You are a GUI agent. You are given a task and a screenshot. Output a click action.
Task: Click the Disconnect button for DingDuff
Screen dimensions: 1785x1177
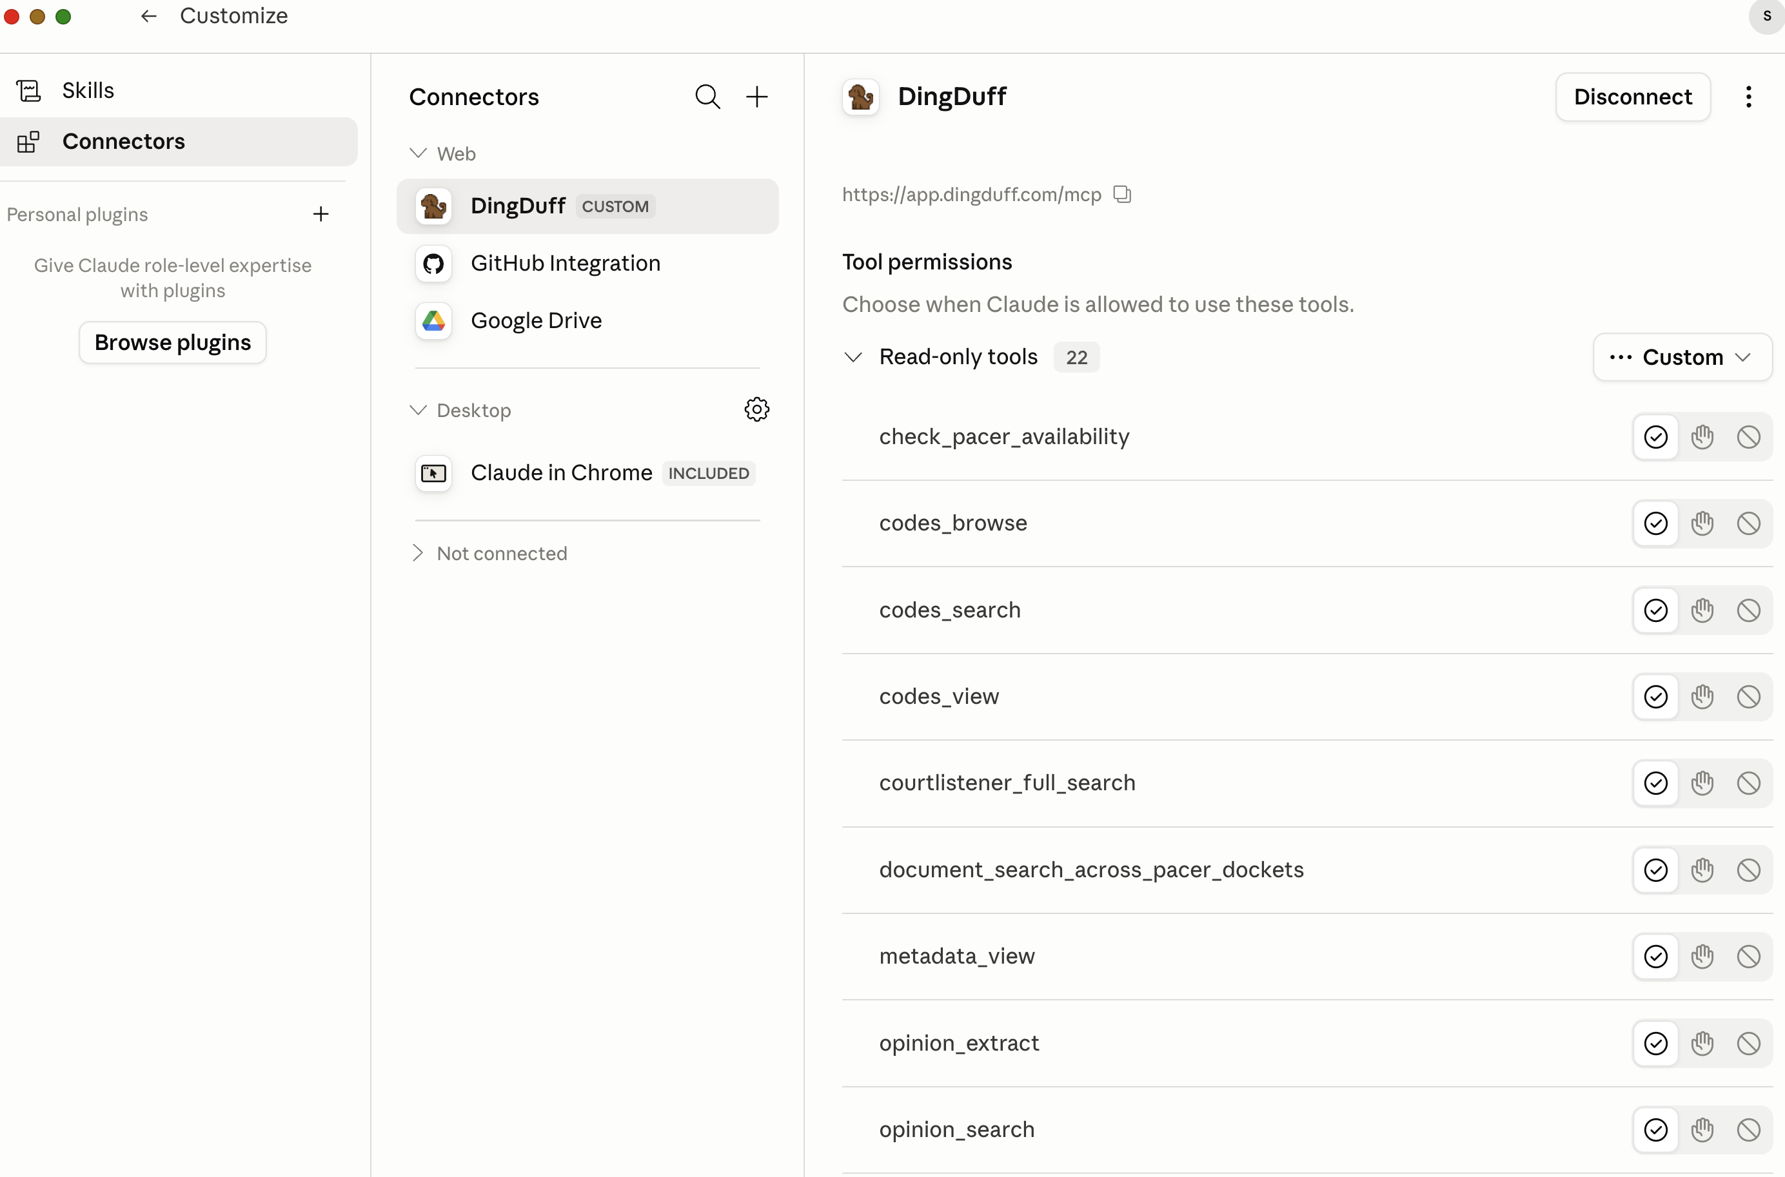1633,97
